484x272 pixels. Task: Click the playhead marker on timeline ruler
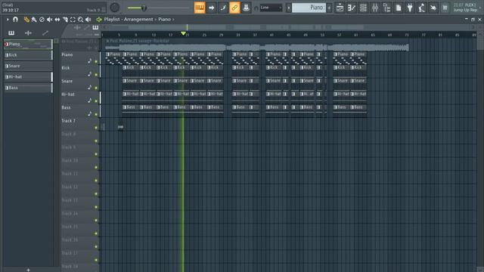click(183, 33)
